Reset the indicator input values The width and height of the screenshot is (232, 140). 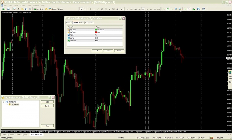click(x=119, y=51)
